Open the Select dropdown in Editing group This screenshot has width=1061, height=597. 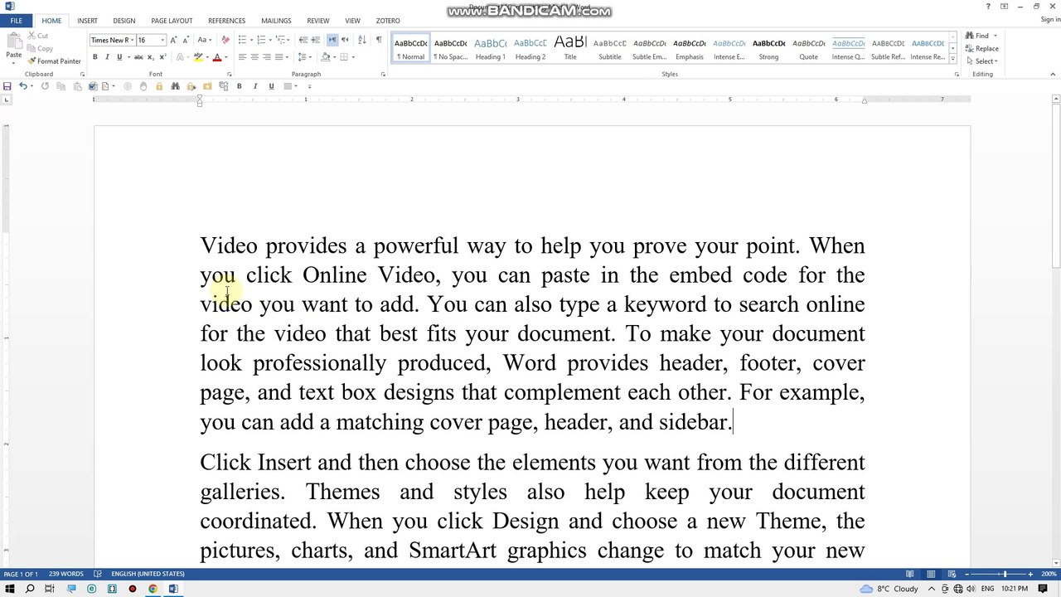(982, 61)
